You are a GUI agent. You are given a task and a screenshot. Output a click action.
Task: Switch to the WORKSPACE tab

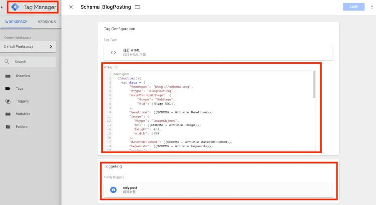16,22
